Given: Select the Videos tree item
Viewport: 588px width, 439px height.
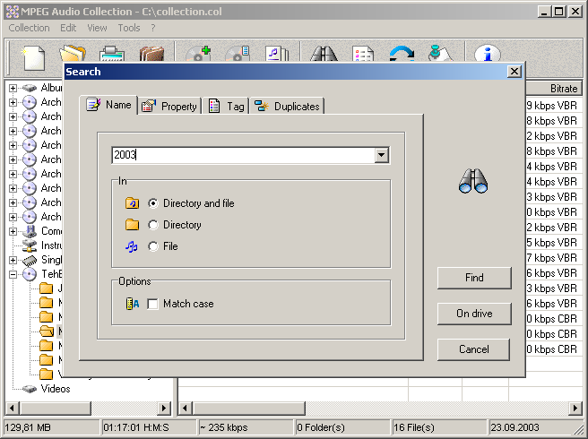Looking at the screenshot, I should 56,389.
